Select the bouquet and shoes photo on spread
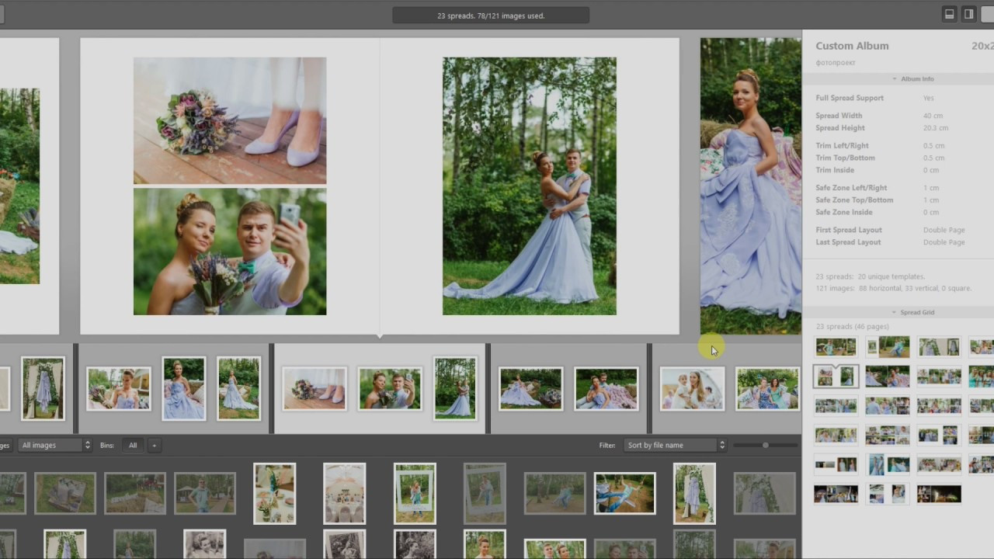The height and width of the screenshot is (559, 994). coord(230,120)
